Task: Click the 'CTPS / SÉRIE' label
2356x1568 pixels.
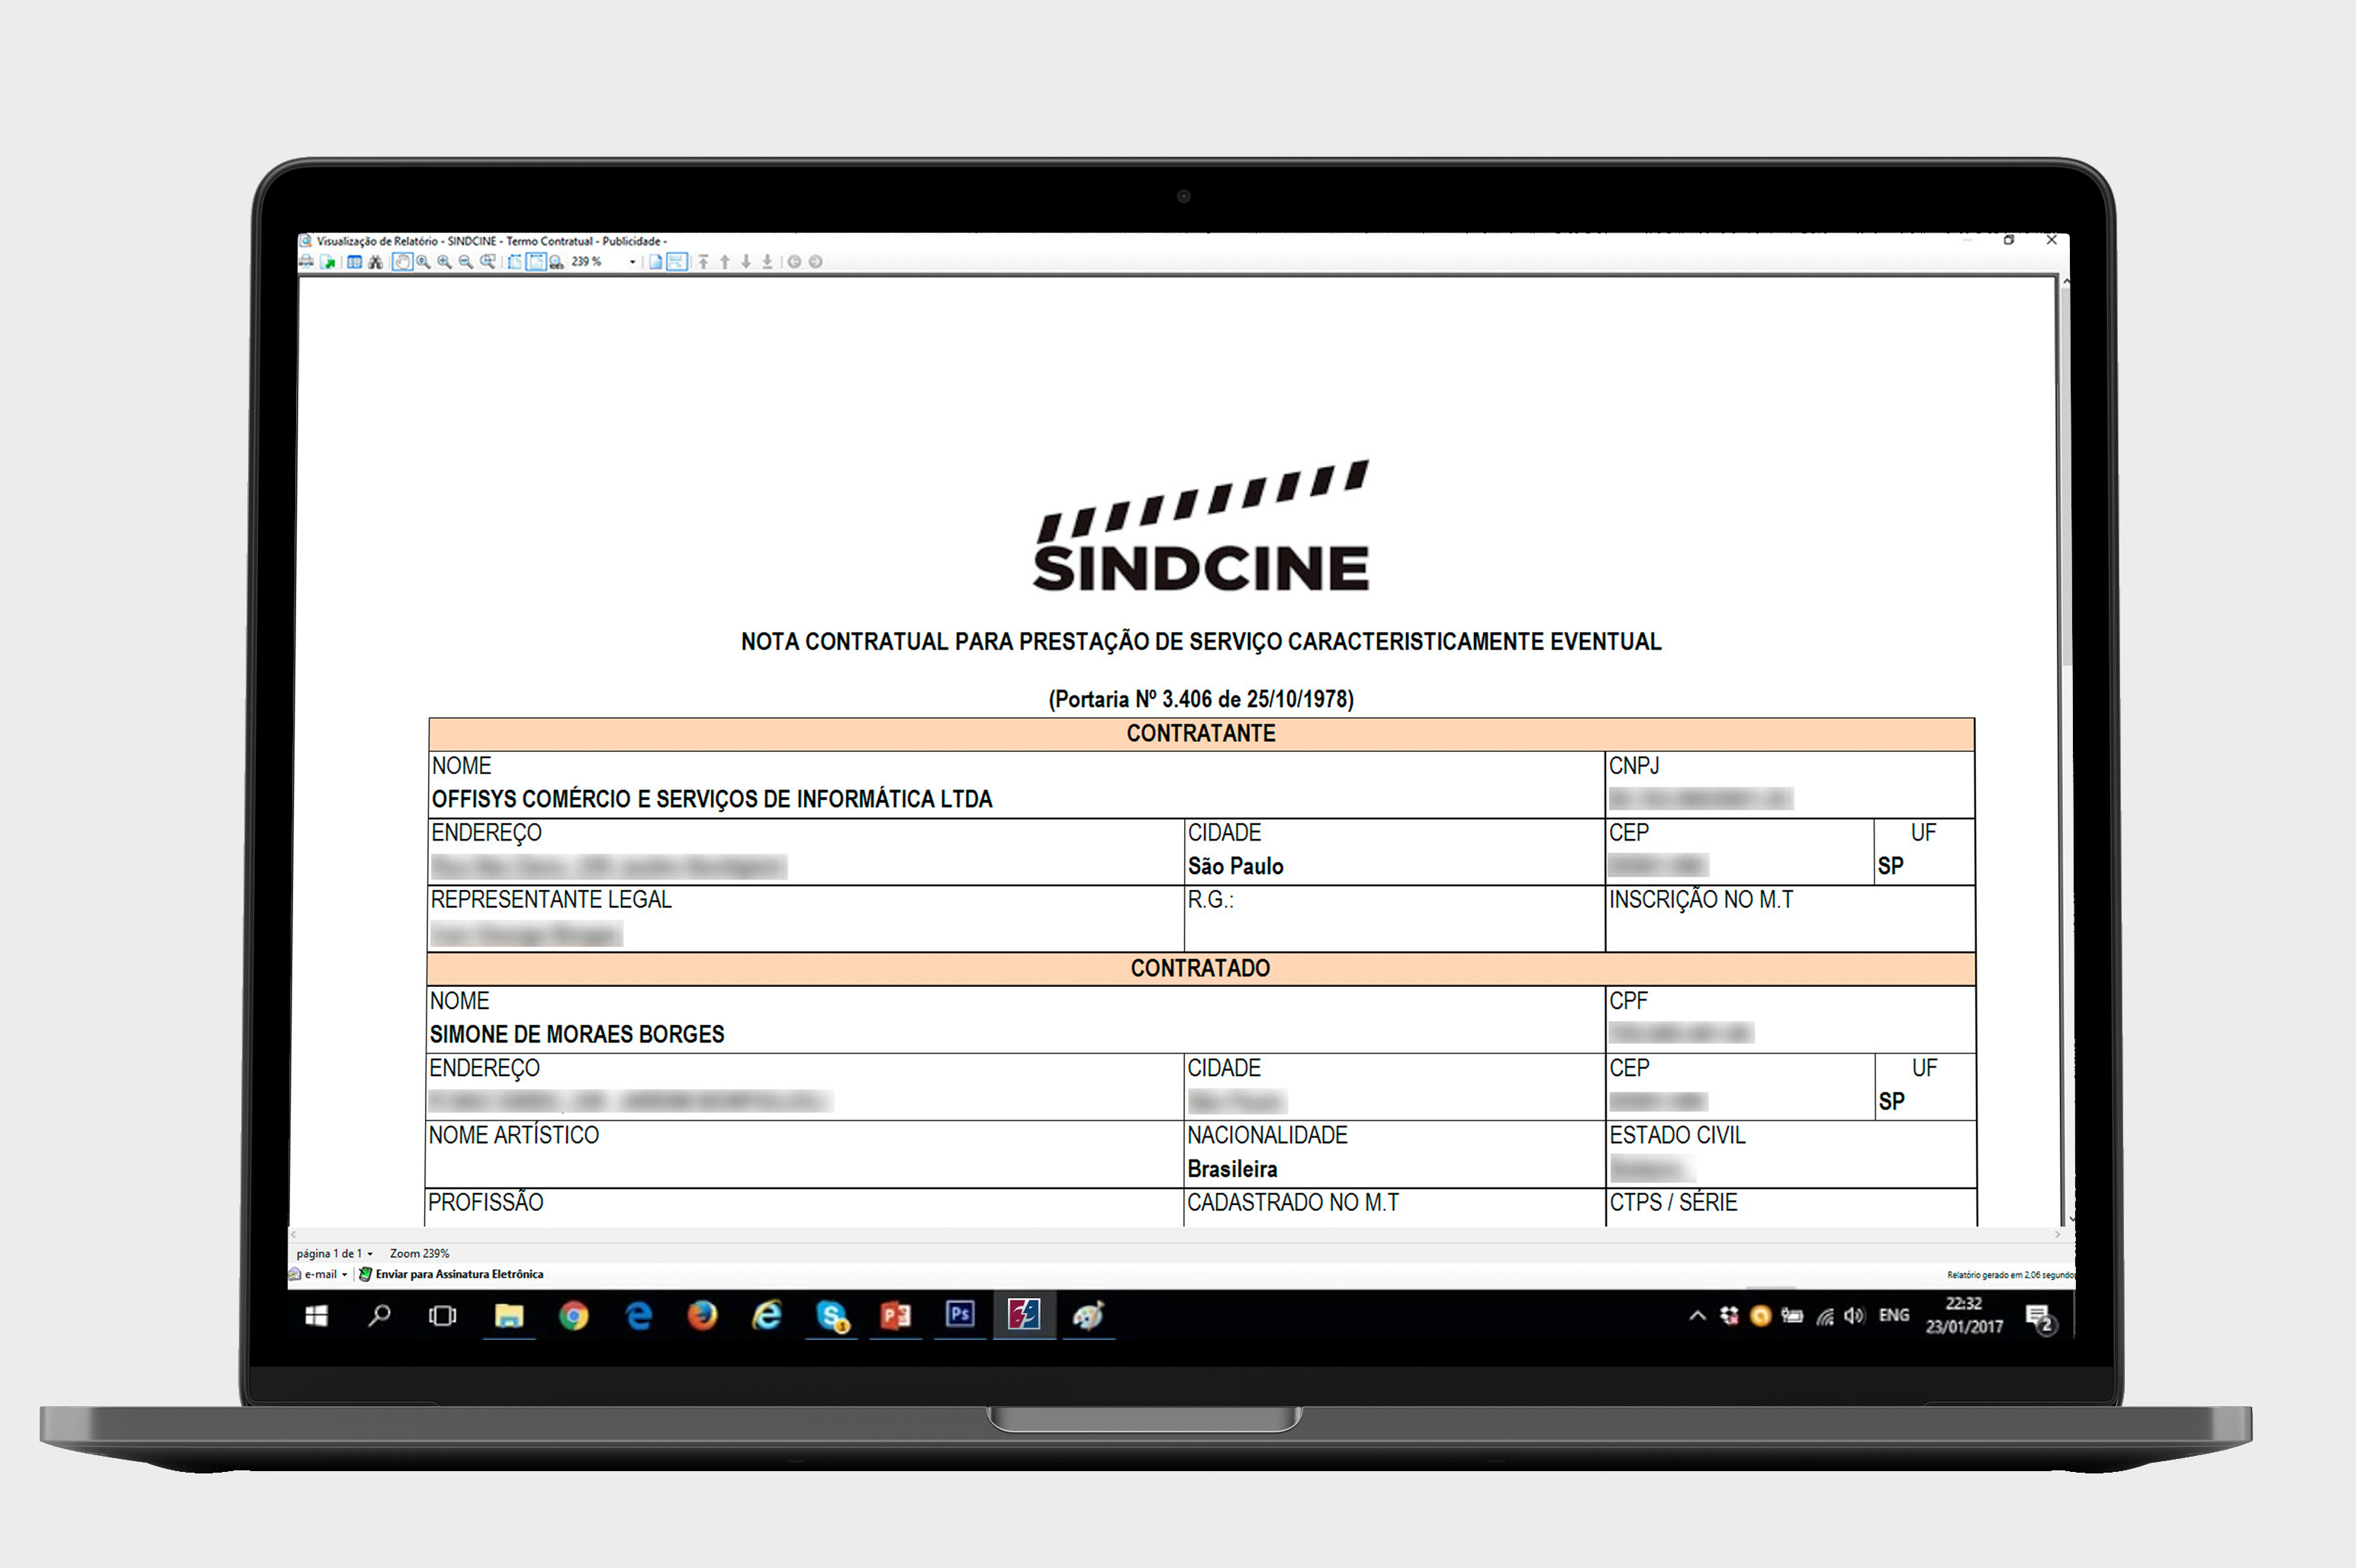Action: 1672,1202
